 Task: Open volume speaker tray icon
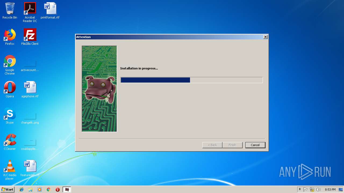(x=318, y=190)
